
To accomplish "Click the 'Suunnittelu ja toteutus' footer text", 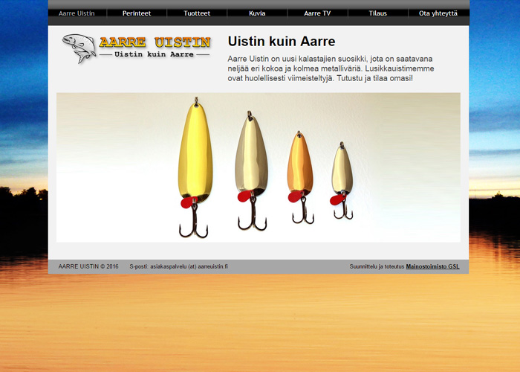I will [377, 266].
